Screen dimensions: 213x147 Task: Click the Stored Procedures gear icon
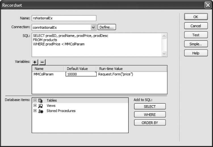pyautogui.click(x=40, y=111)
